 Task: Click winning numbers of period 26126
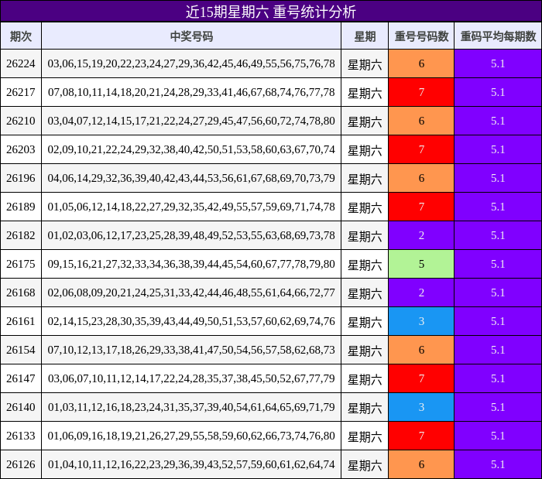click(191, 465)
